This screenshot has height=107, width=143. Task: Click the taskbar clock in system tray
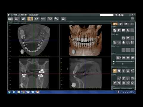pyautogui.click(x=131, y=92)
